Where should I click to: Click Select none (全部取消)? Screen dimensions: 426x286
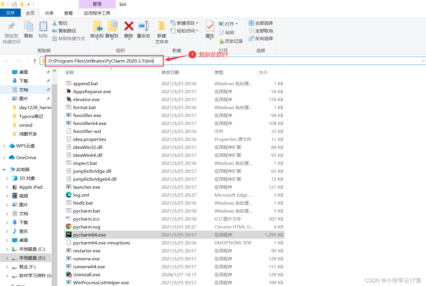261,31
